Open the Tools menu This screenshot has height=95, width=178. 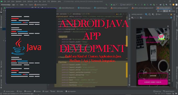point(44,2)
